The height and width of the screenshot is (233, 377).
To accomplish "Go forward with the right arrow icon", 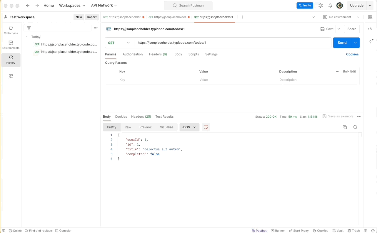I will pos(37,6).
